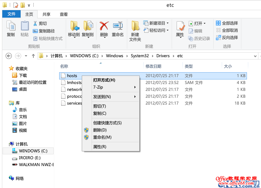
Task: Select the IROIRO (E:) drive
Action: (26, 158)
